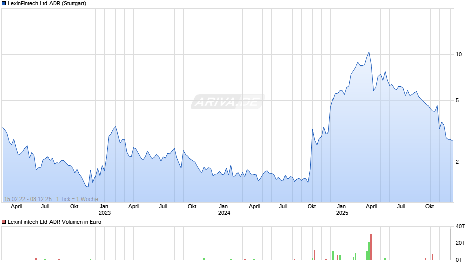Click the volume axis label '0T'
The height and width of the screenshot is (265, 475).
(x=459, y=260)
